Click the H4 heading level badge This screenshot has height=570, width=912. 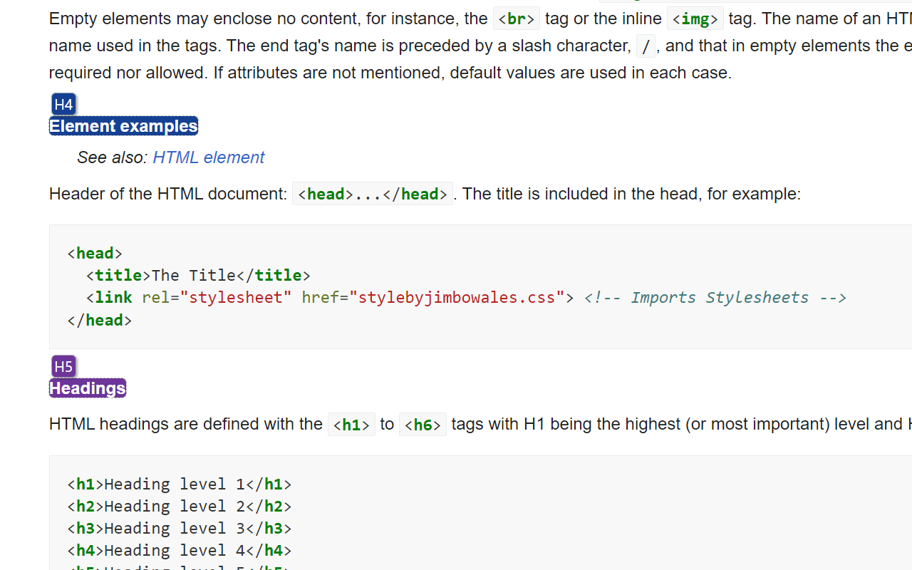tap(63, 104)
